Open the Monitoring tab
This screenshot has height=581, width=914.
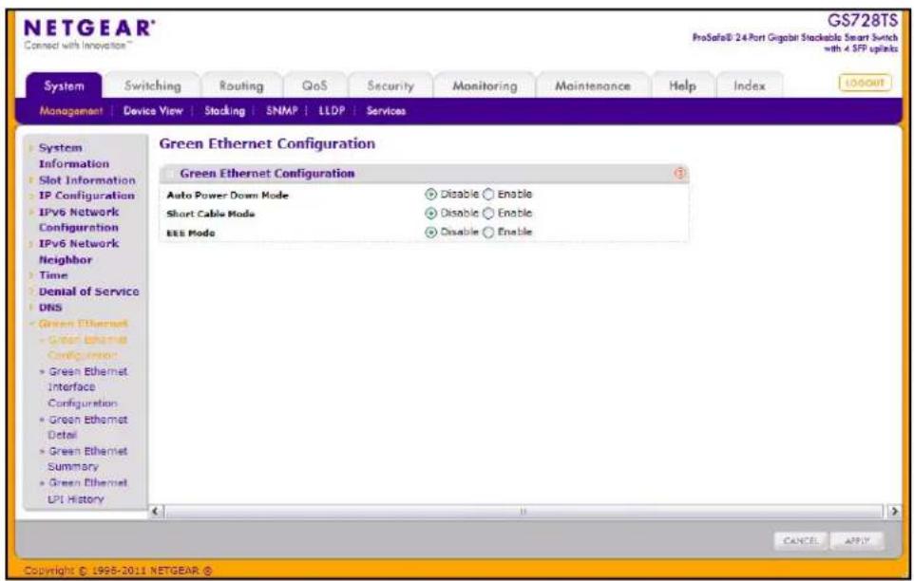(x=485, y=86)
